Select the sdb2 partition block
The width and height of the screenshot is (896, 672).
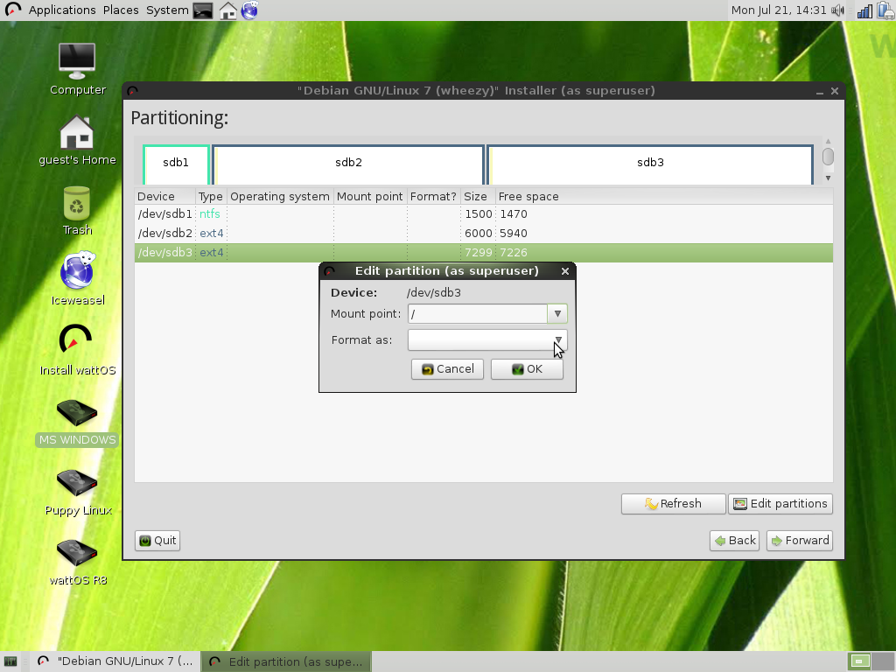pyautogui.click(x=348, y=164)
